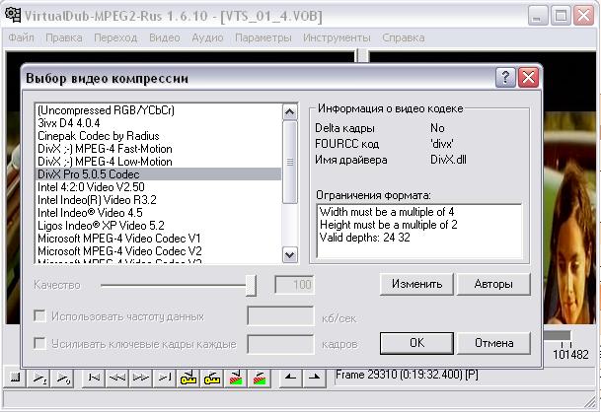Click the dialog's question-mark help button
This screenshot has width=601, height=413.
click(505, 78)
